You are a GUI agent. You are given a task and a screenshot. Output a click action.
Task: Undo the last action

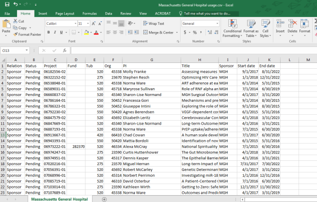[x=16, y=4]
